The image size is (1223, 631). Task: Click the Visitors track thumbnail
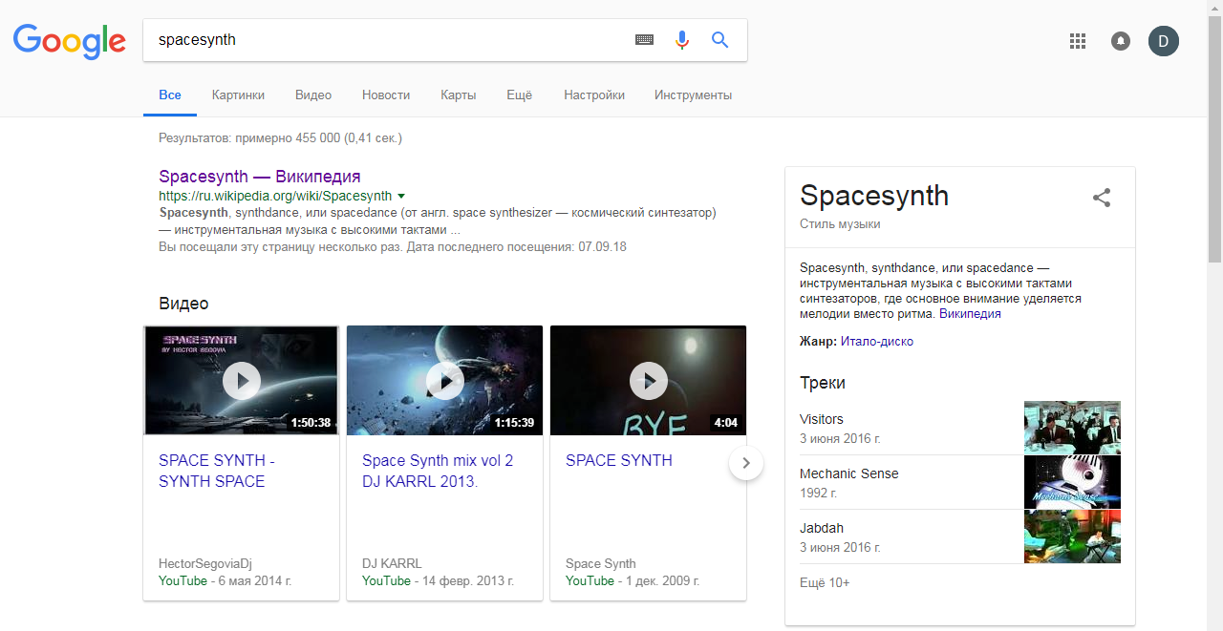click(x=1072, y=427)
